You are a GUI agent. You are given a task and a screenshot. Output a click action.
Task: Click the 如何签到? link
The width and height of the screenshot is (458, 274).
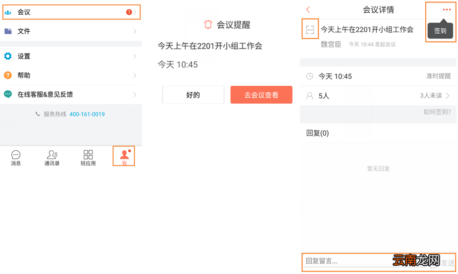point(437,112)
